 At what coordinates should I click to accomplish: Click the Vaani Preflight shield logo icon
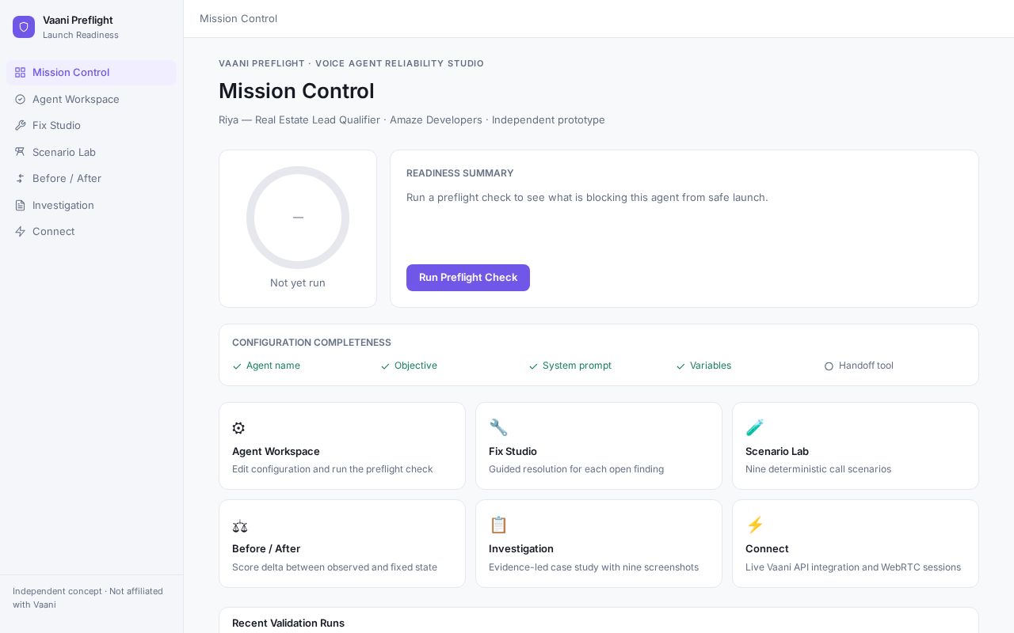[24, 27]
